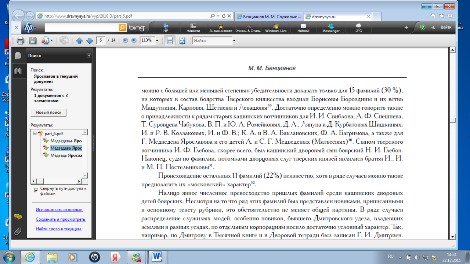This screenshot has width=470, height=264.
Task: Collapse the Поиск panel with arrow
Action: [x=89, y=56]
